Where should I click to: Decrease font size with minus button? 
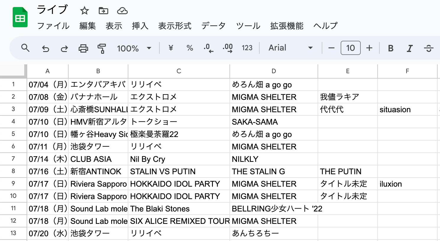point(331,48)
